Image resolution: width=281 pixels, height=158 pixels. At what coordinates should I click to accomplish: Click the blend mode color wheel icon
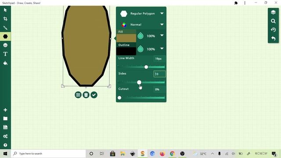[x=124, y=25]
